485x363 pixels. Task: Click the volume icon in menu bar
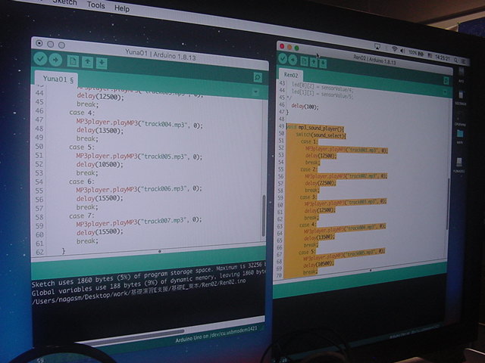[x=402, y=50]
